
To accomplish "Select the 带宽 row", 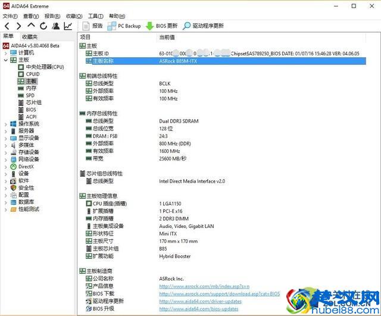I will pyautogui.click(x=226, y=159).
